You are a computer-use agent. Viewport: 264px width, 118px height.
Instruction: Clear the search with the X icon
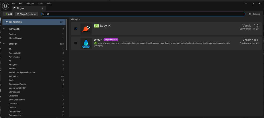(43, 14)
